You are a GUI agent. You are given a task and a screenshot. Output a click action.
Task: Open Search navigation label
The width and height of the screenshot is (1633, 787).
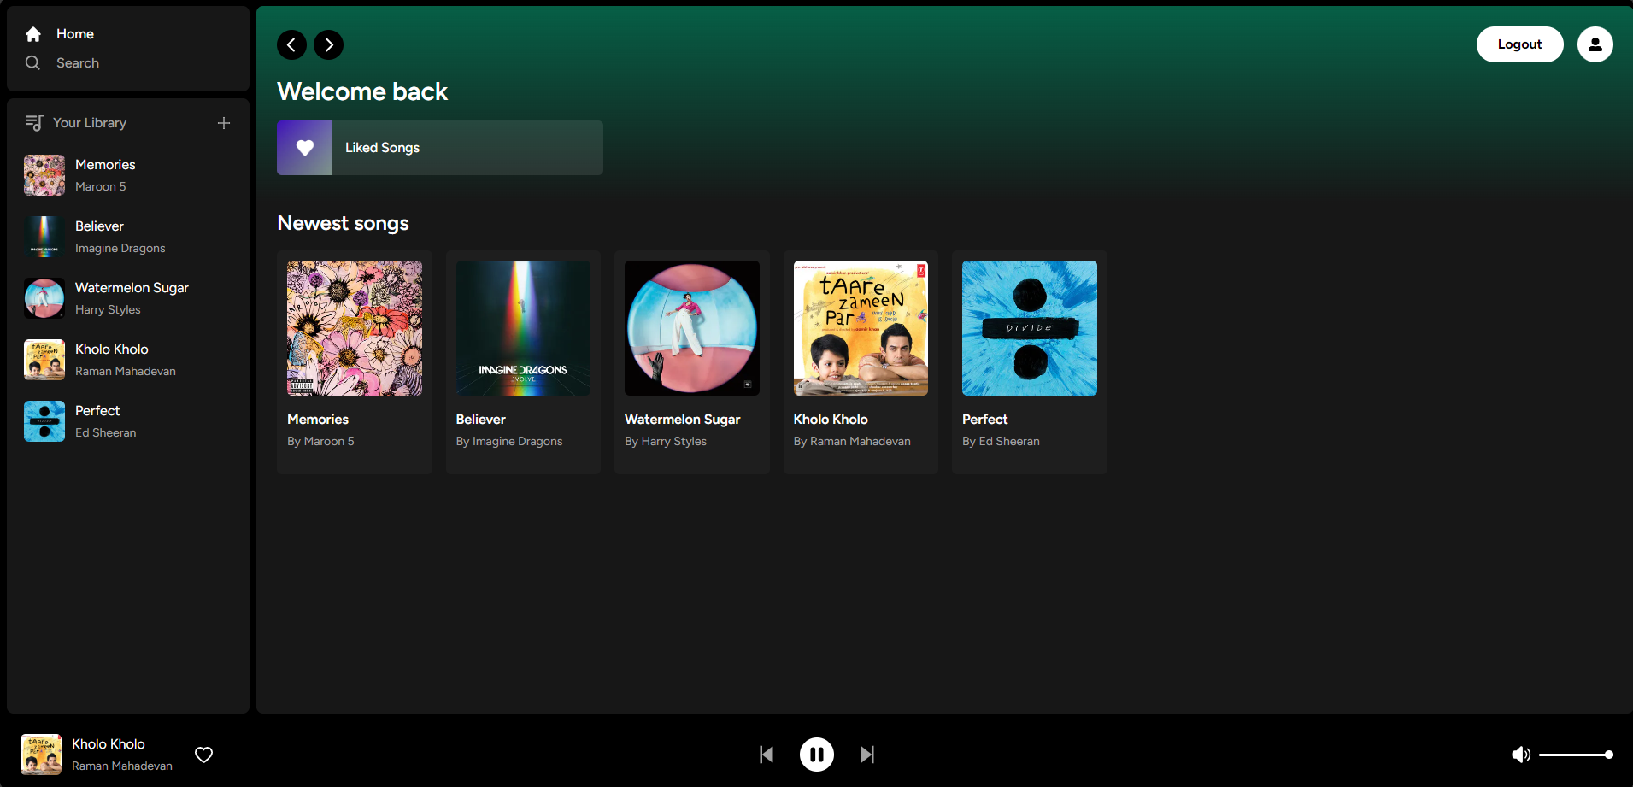tap(78, 63)
